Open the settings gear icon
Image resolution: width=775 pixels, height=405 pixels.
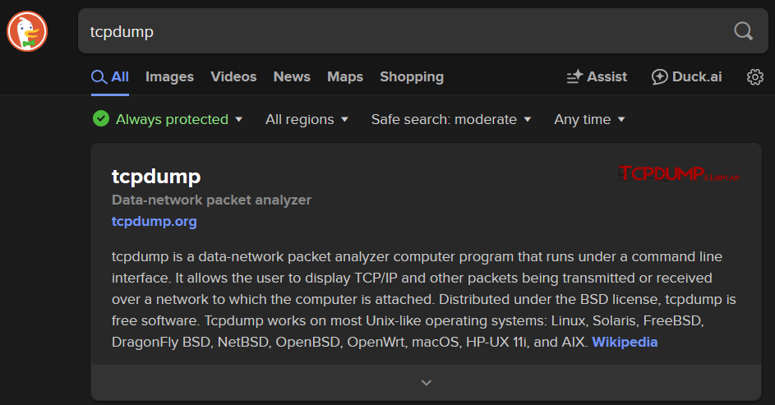(x=754, y=77)
